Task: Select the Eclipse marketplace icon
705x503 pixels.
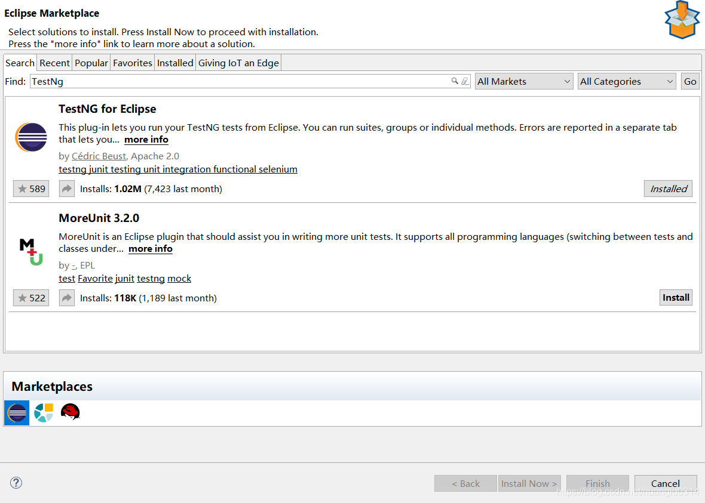Action: tap(17, 413)
